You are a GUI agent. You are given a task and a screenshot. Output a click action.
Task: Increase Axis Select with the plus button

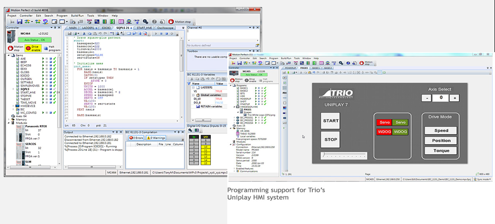click(x=455, y=98)
